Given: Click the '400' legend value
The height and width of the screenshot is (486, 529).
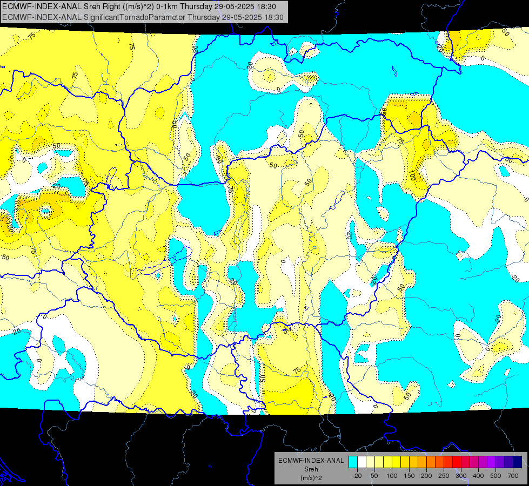Looking at the screenshot, I should point(478,476).
